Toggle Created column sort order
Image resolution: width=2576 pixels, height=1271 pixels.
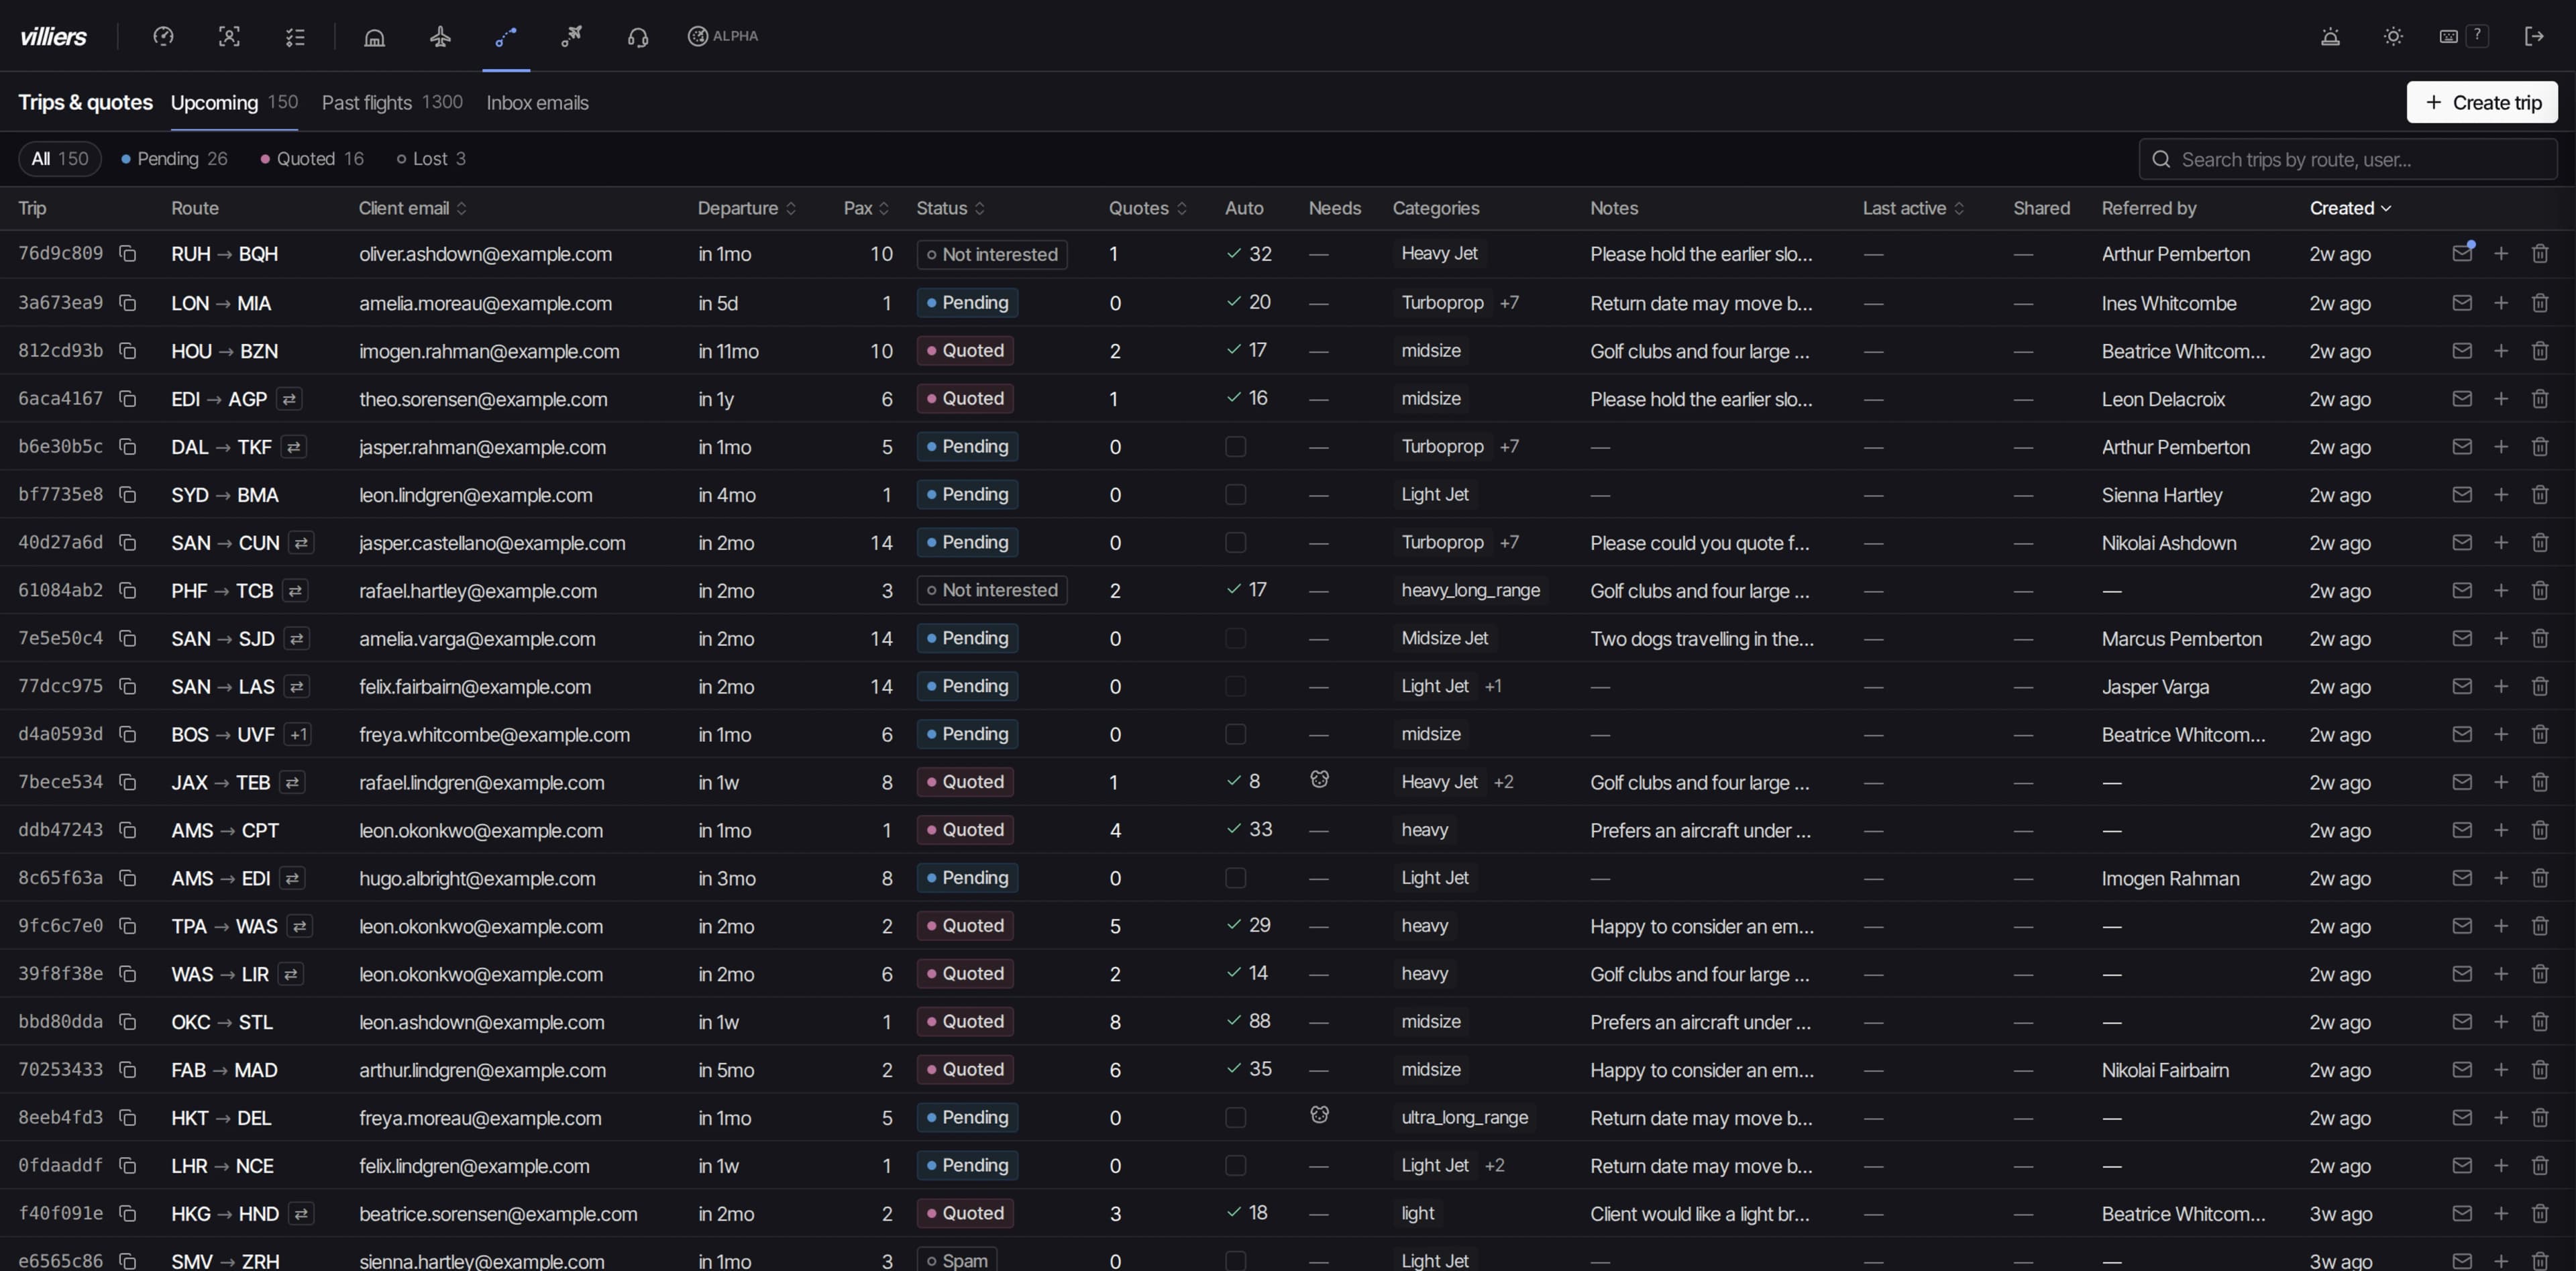pos(2350,208)
